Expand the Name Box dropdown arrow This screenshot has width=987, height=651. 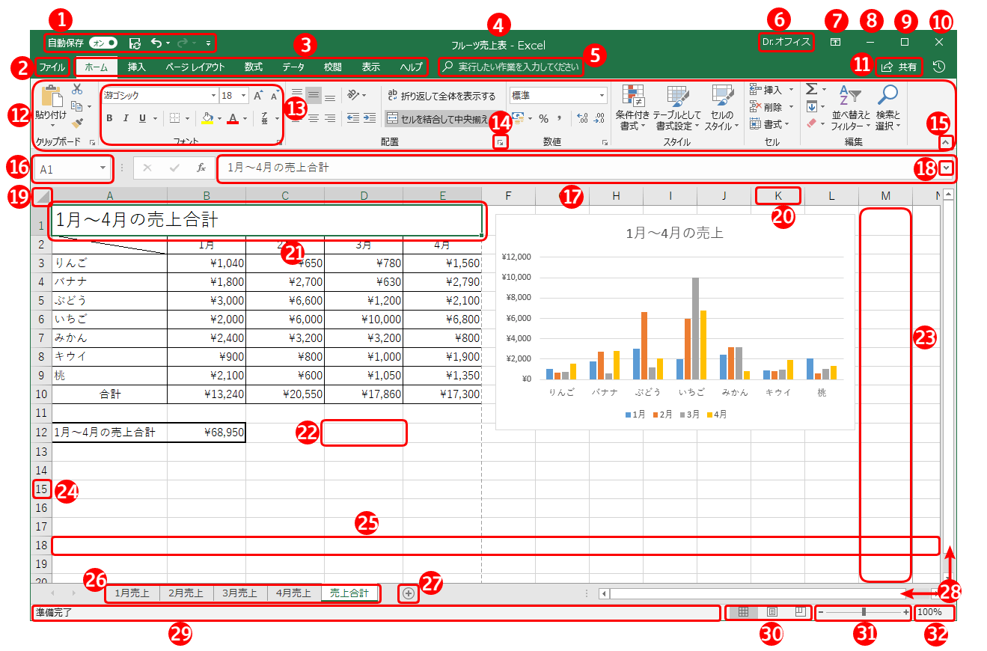[x=103, y=168]
